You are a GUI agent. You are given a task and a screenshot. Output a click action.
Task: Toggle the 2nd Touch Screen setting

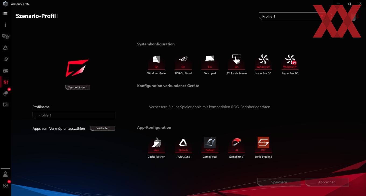[237, 62]
